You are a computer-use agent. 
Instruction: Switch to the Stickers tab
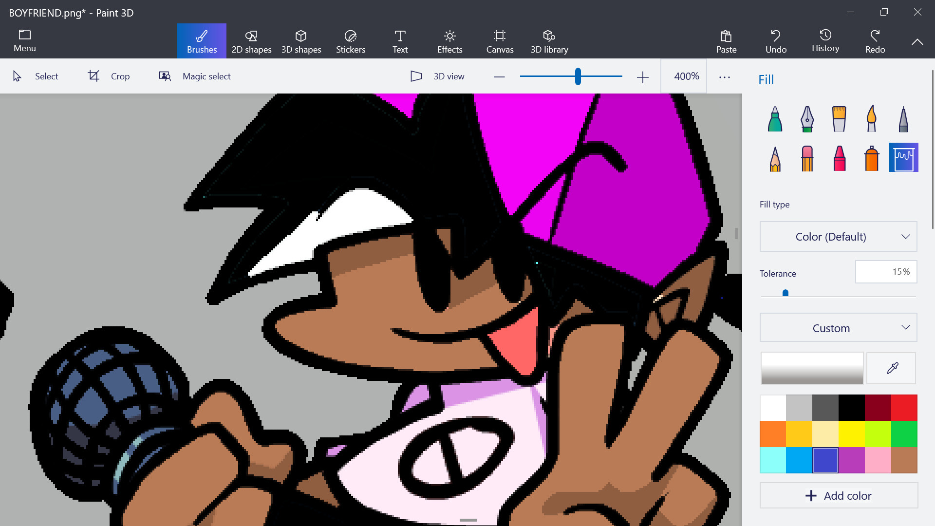tap(351, 41)
